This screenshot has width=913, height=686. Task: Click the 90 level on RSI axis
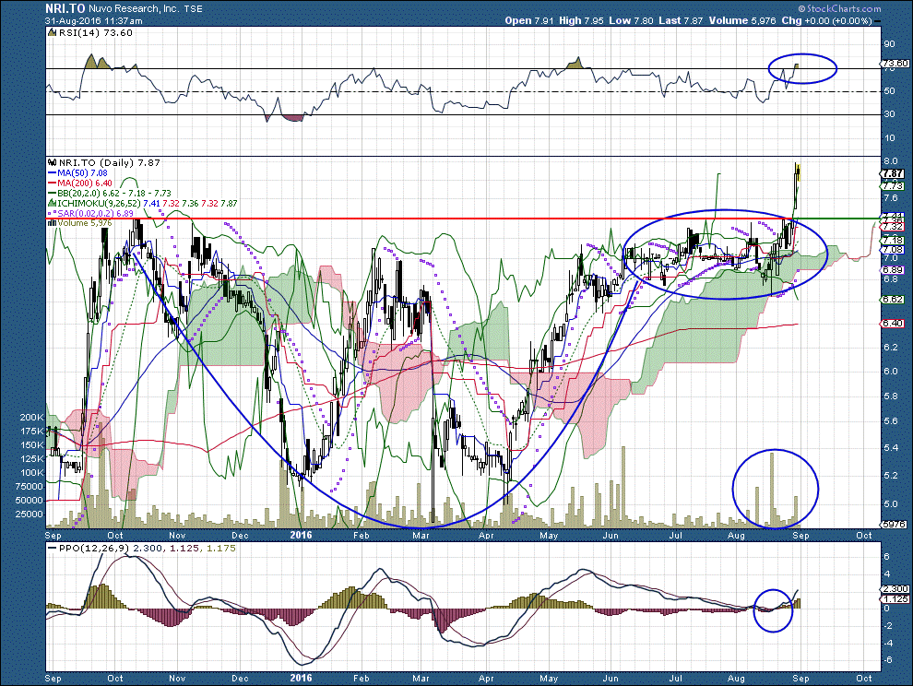point(890,43)
